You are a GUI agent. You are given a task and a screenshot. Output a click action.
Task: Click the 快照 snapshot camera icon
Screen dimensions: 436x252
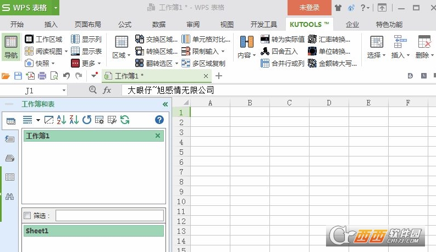coord(29,63)
